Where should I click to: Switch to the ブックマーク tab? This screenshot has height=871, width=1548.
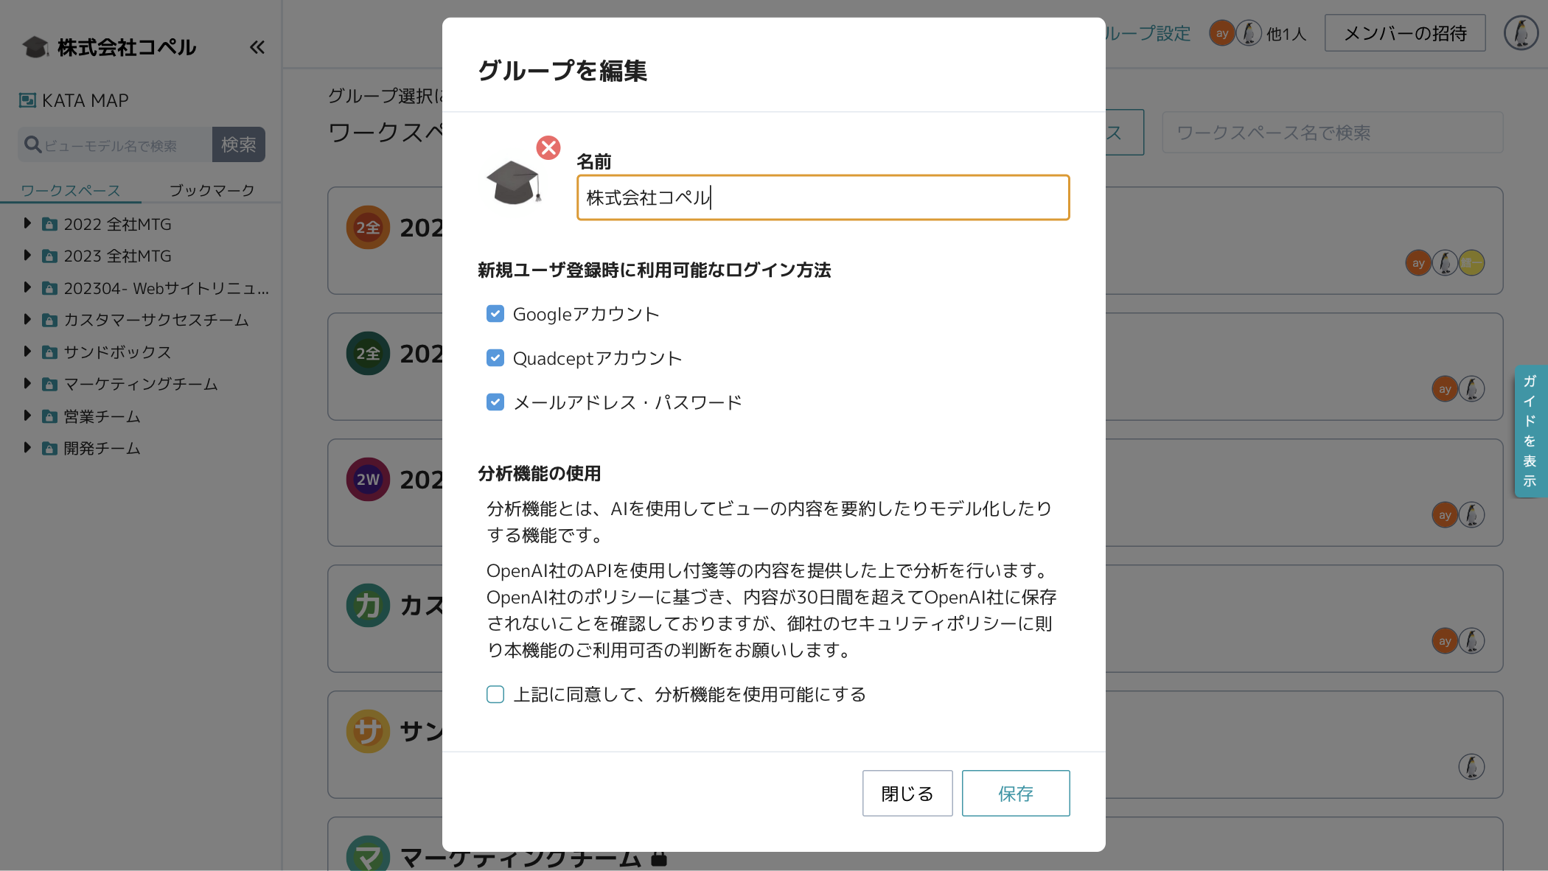click(x=212, y=190)
